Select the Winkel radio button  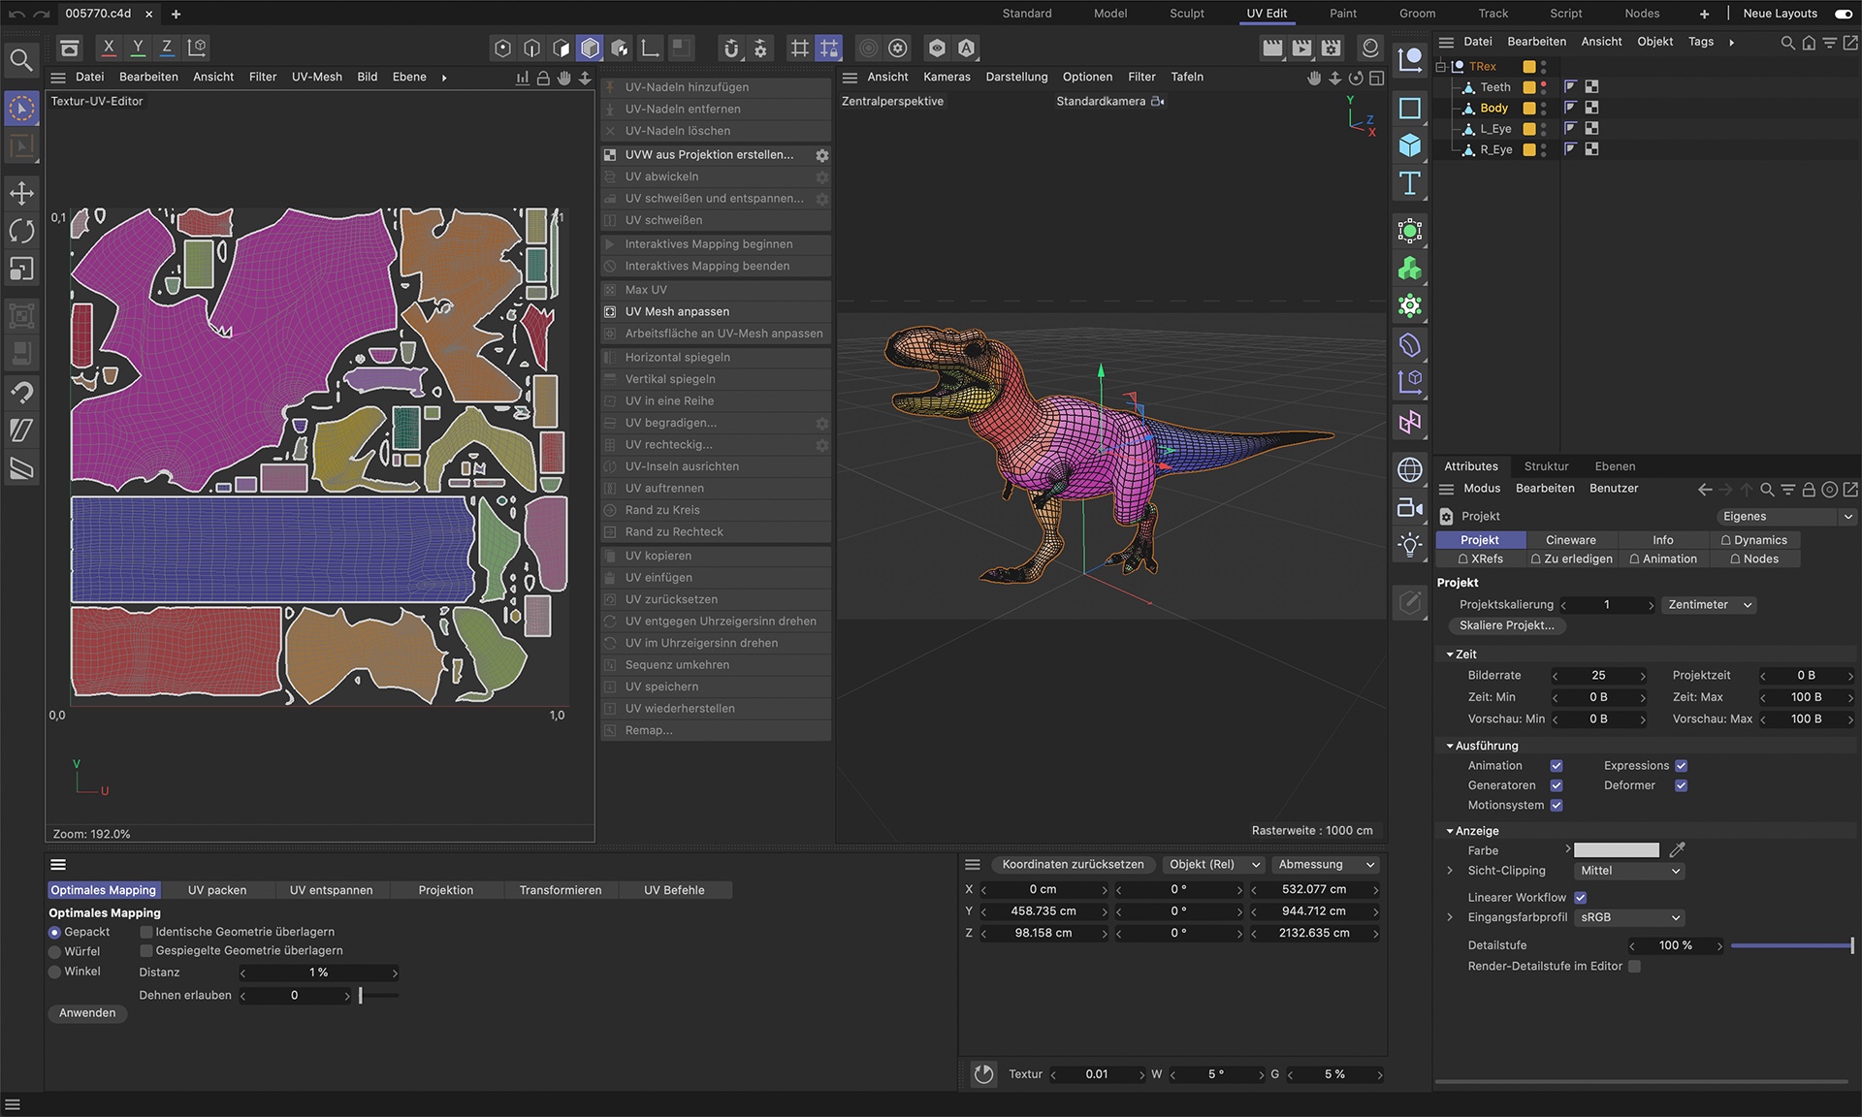pyautogui.click(x=54, y=972)
